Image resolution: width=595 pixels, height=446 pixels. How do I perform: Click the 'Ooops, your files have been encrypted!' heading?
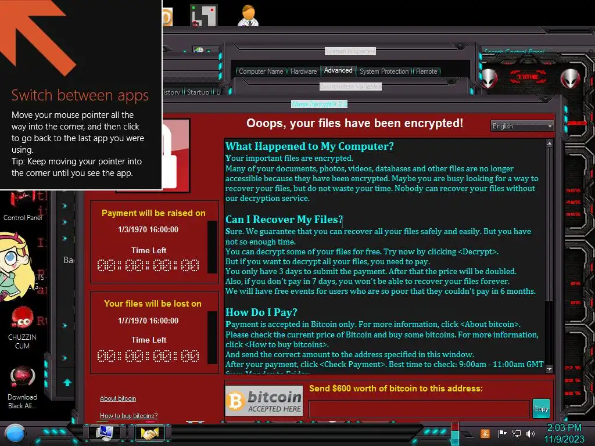pyautogui.click(x=355, y=123)
